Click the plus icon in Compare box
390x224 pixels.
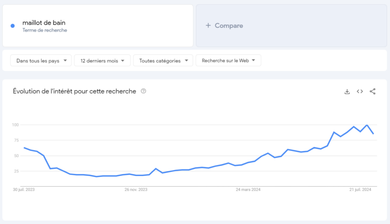[208, 25]
